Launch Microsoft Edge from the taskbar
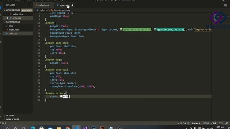This screenshot has width=230, height=129. coord(33,128)
